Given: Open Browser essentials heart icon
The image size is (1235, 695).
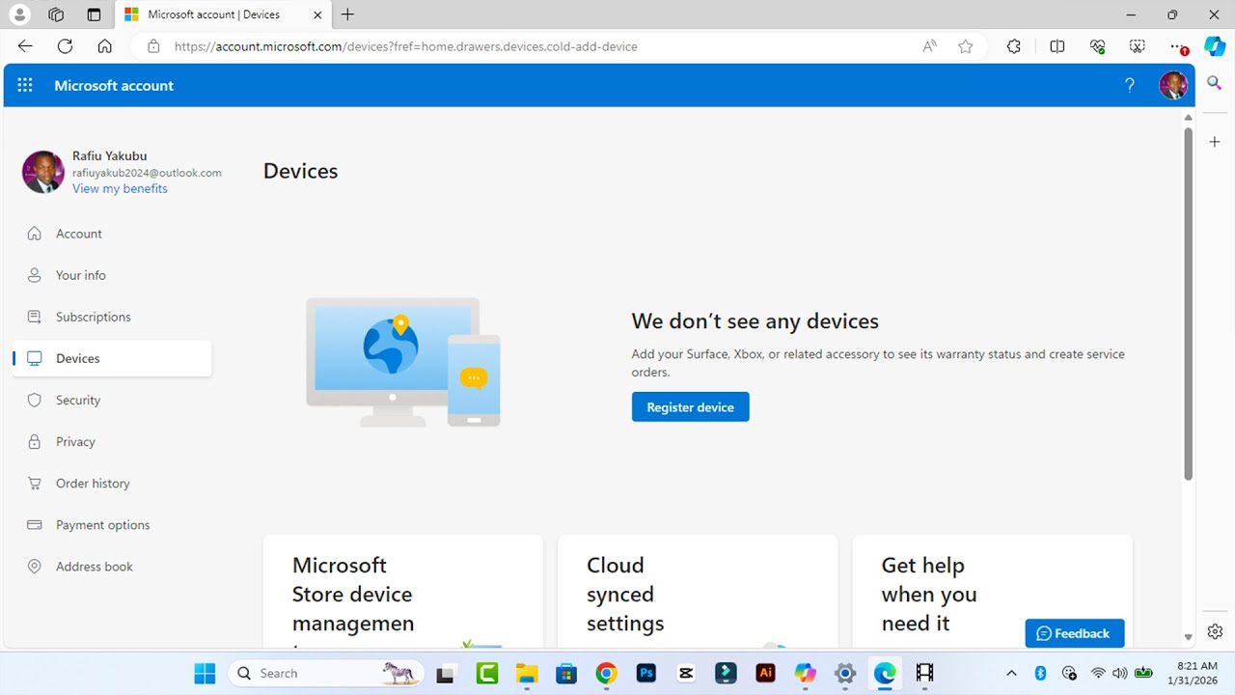Looking at the screenshot, I should [1097, 45].
